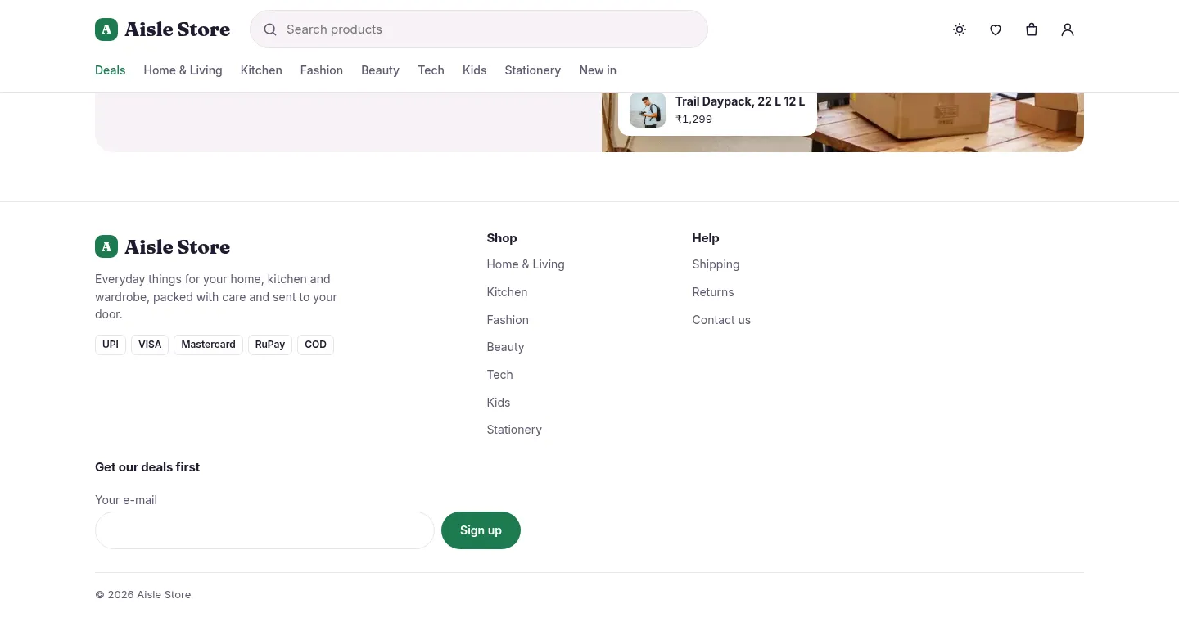Choose Tech in the top navigation
This screenshot has height=622, width=1179.
pos(431,70)
